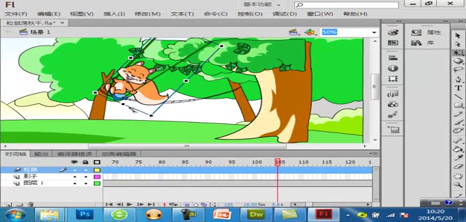Image resolution: width=466 pixels, height=222 pixels.
Task: Switch to the 输出 tab
Action: 41,154
